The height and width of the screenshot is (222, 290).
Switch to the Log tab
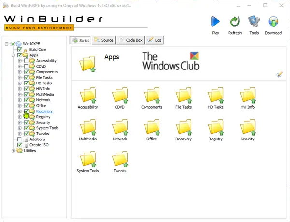tap(155, 40)
